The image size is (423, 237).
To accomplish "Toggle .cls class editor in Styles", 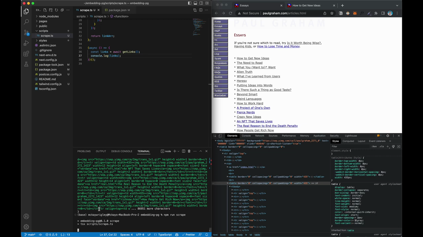I will pos(381,146).
